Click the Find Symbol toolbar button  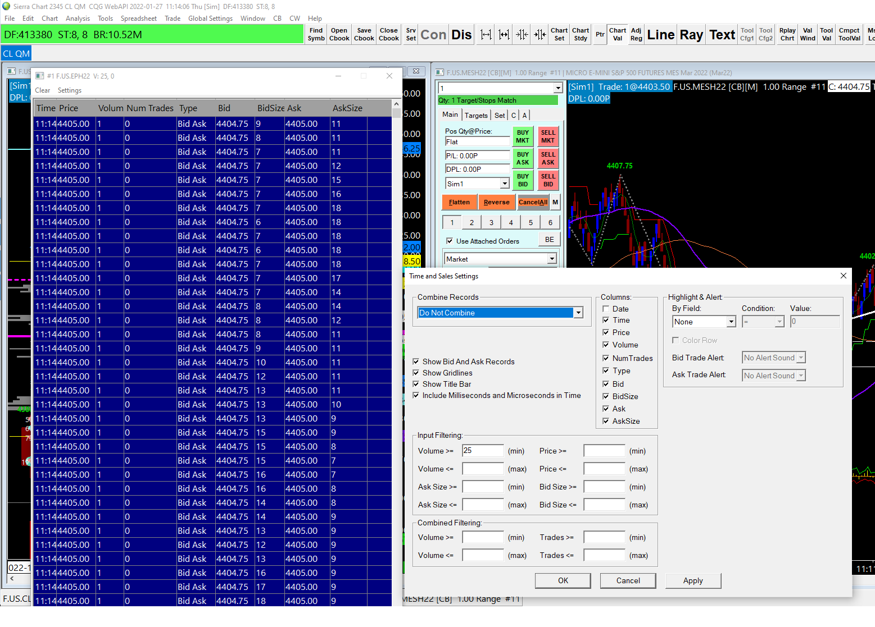(x=316, y=34)
